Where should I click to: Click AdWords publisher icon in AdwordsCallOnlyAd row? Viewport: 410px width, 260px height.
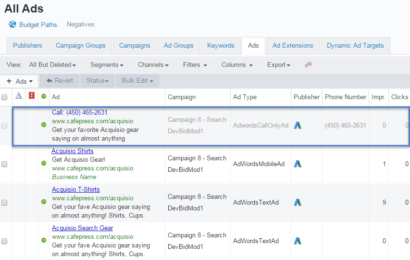[298, 125]
